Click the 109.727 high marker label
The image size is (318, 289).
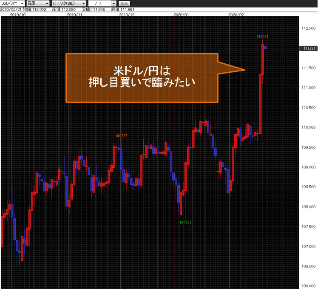pyautogui.click(x=121, y=136)
